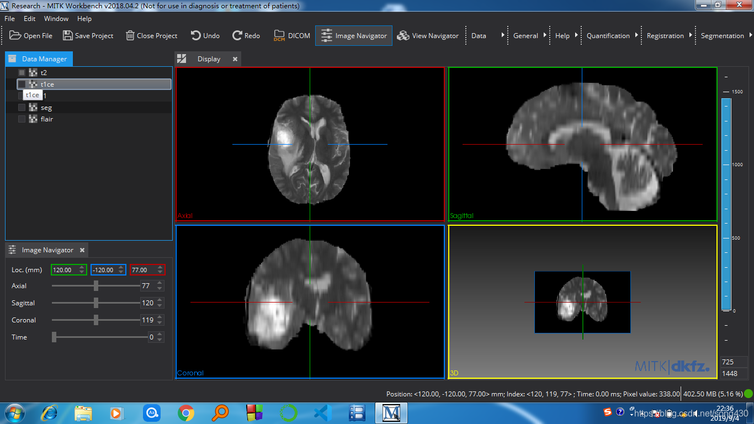754x424 pixels.
Task: Open Visual Studio Code from the taskbar
Action: (x=322, y=413)
